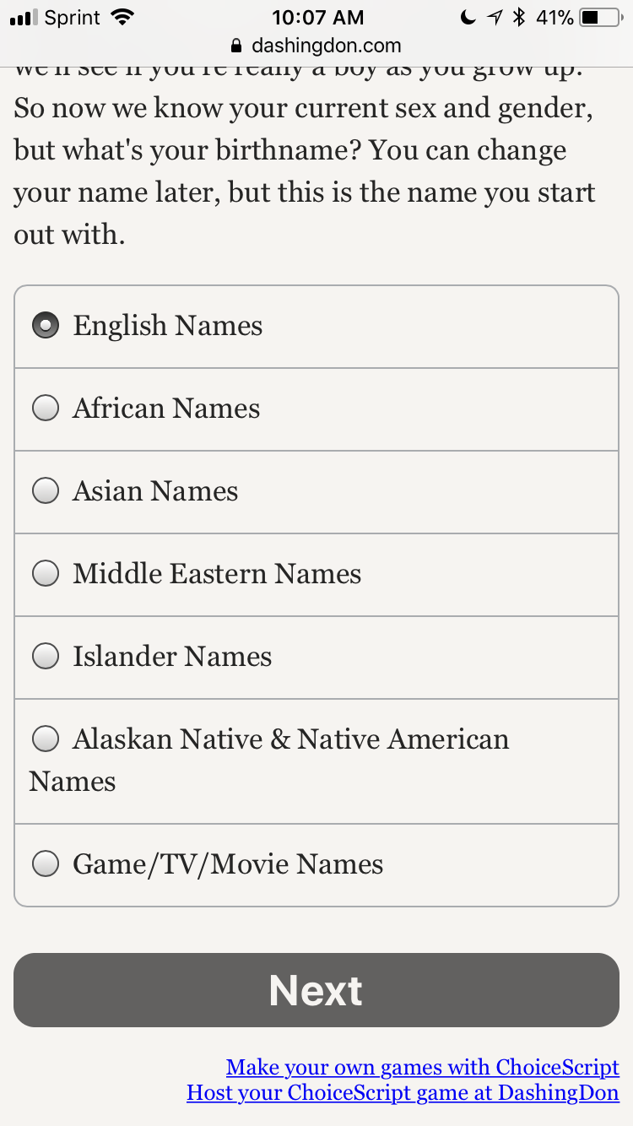
Task: Tap the battery icon in status bar
Action: 599,17
